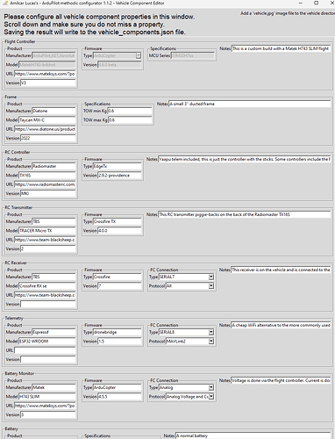Click RC Controller firmware Type EdgeTx field
The image size is (335, 439).
coord(117,166)
